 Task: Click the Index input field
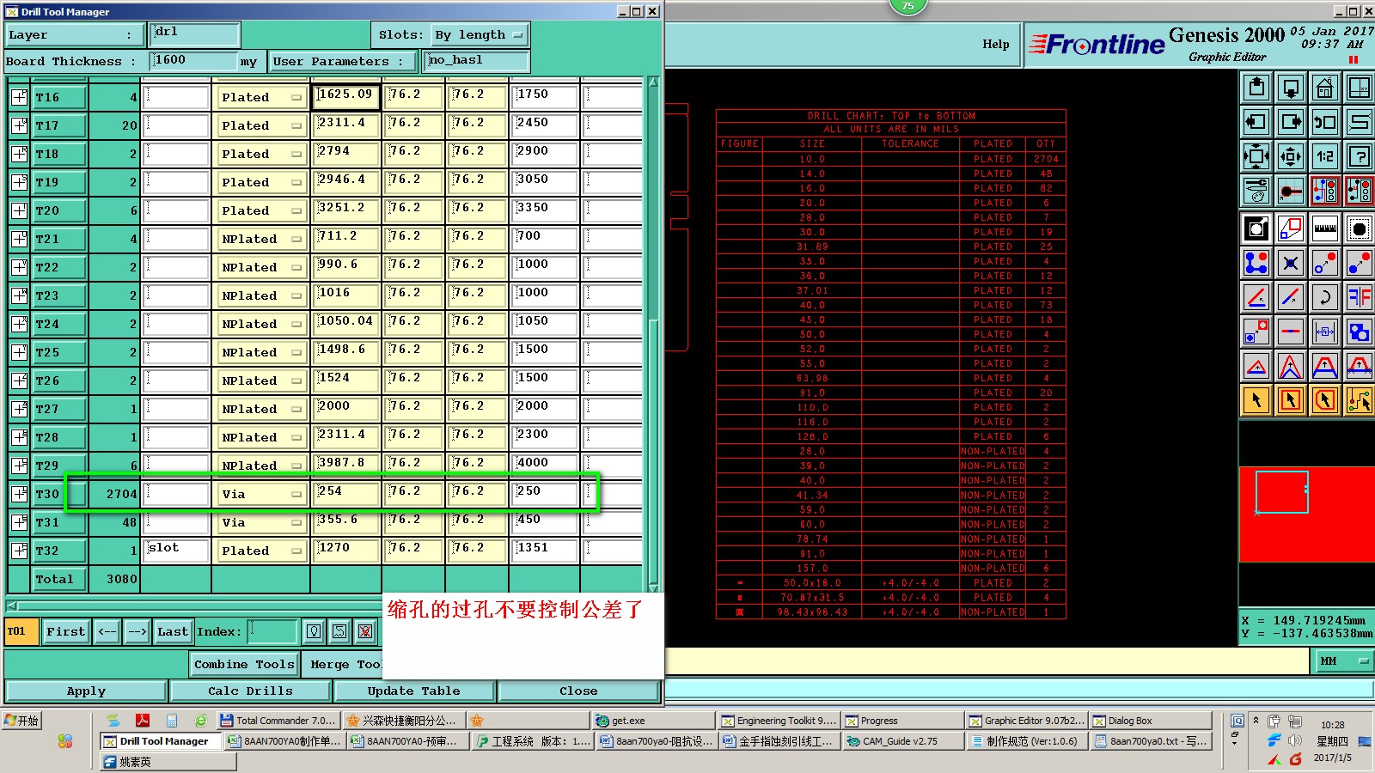click(x=272, y=632)
